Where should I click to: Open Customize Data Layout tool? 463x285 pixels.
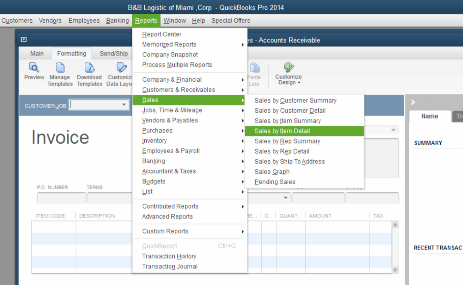[x=121, y=68]
